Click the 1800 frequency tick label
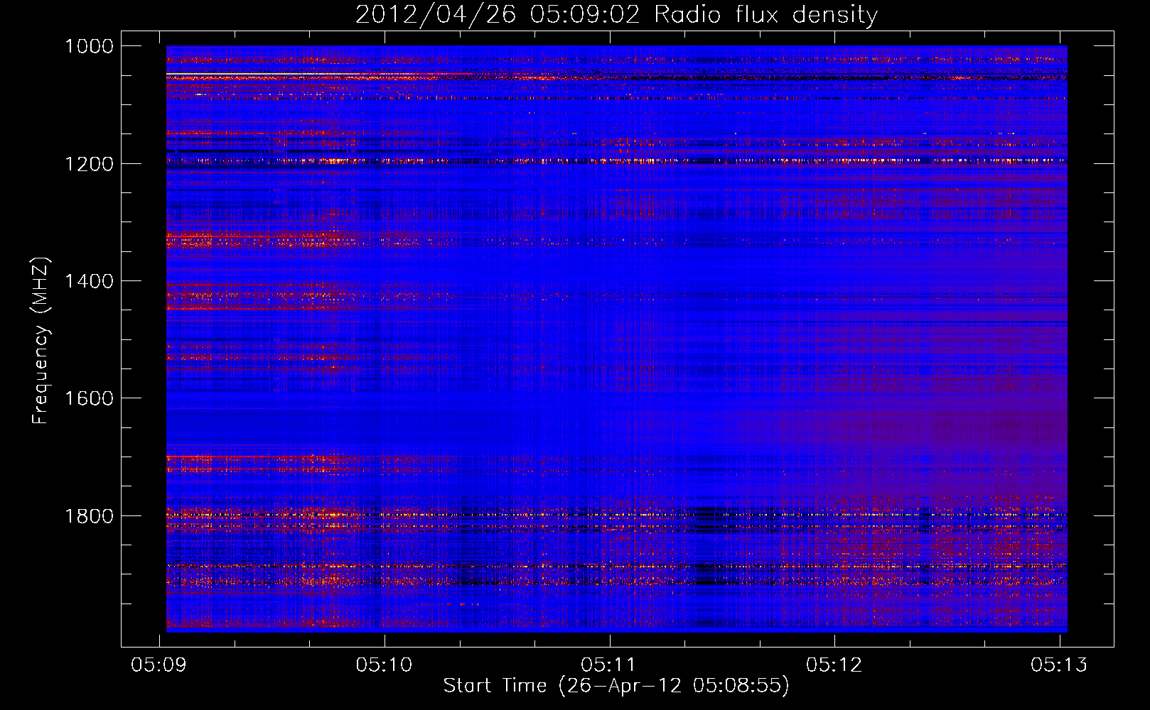Image resolution: width=1150 pixels, height=710 pixels. (89, 516)
